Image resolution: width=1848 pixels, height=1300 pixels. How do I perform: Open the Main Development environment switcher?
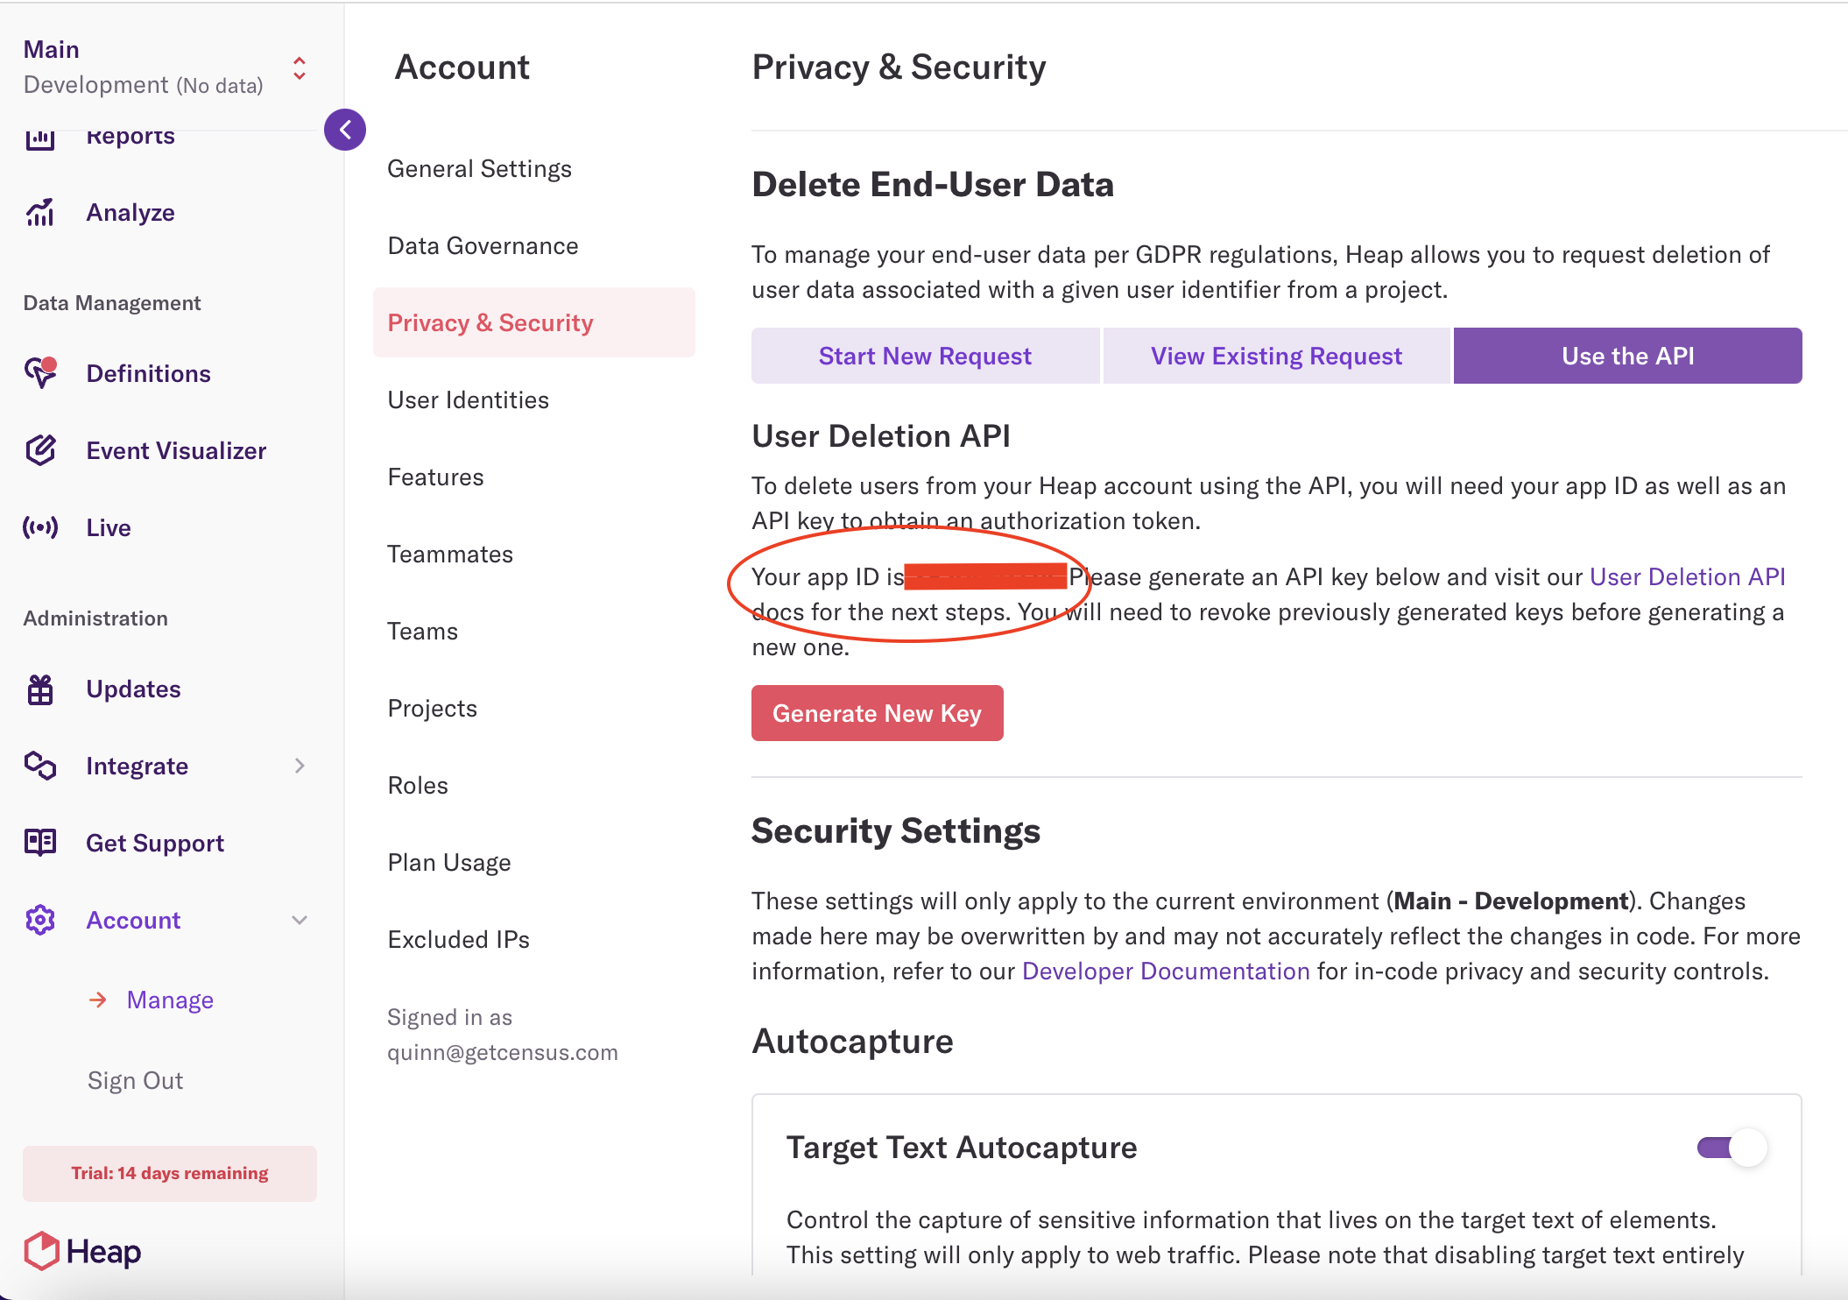(300, 68)
